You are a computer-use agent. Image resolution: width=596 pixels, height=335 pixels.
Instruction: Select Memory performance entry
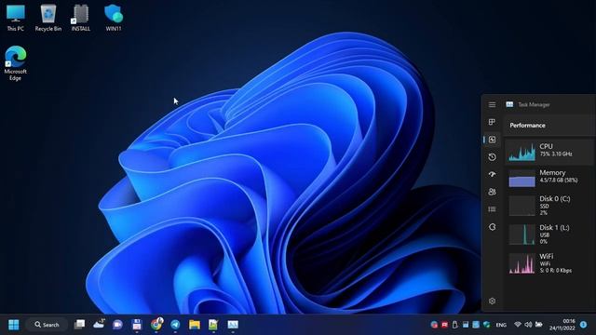549,178
